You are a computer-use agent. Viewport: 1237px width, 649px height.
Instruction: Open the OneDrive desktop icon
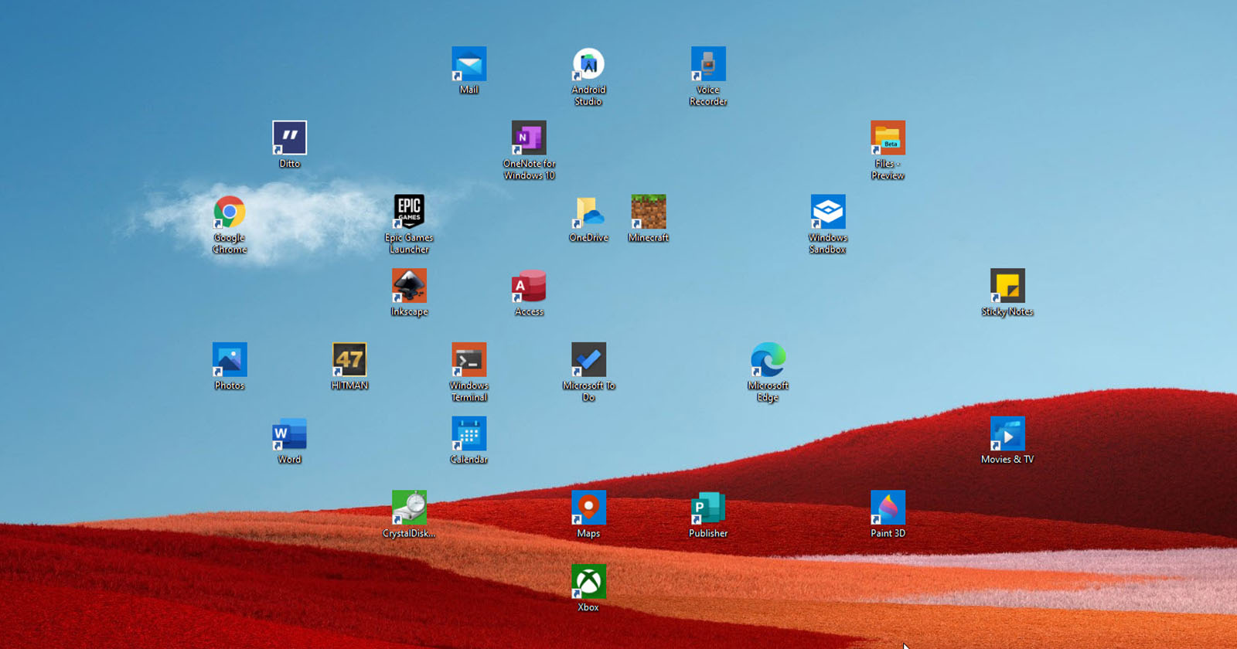pyautogui.click(x=588, y=212)
